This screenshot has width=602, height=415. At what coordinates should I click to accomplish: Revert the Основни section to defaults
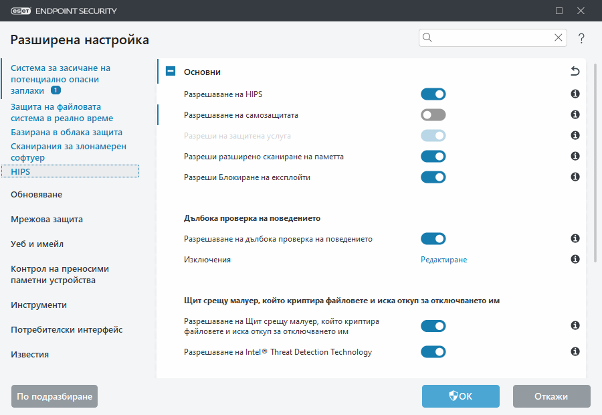pyautogui.click(x=575, y=71)
